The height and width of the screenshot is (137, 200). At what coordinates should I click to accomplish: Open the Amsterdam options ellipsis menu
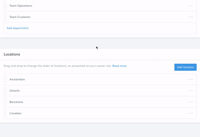tap(191, 79)
